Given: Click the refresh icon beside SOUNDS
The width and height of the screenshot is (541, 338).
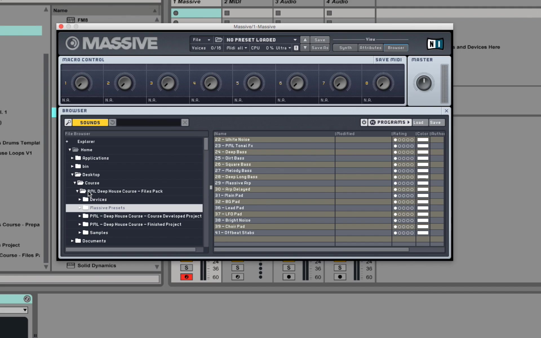Looking at the screenshot, I should coord(112,123).
